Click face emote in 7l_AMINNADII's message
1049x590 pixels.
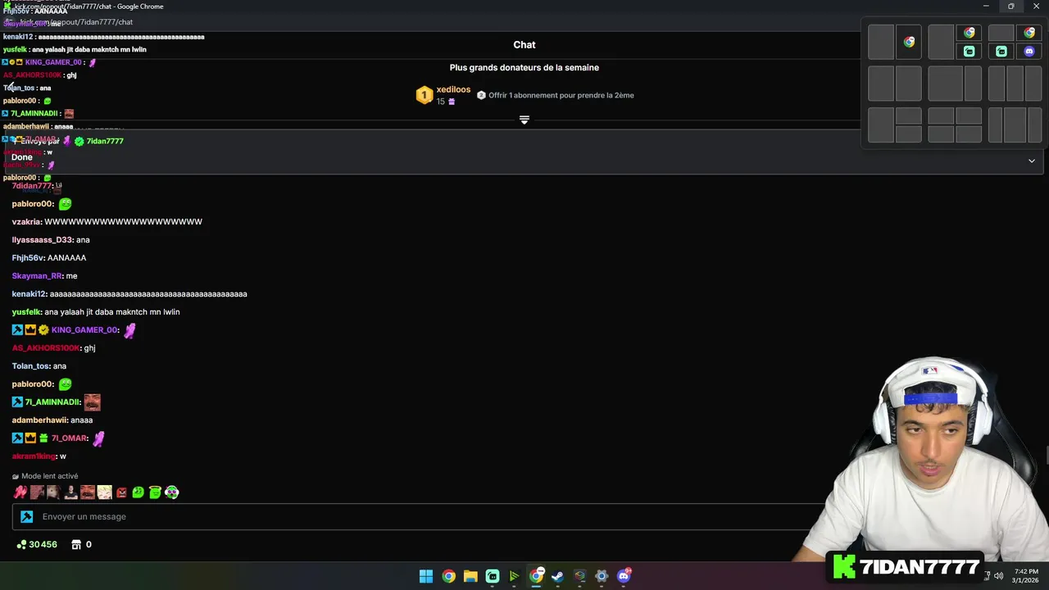tap(92, 402)
